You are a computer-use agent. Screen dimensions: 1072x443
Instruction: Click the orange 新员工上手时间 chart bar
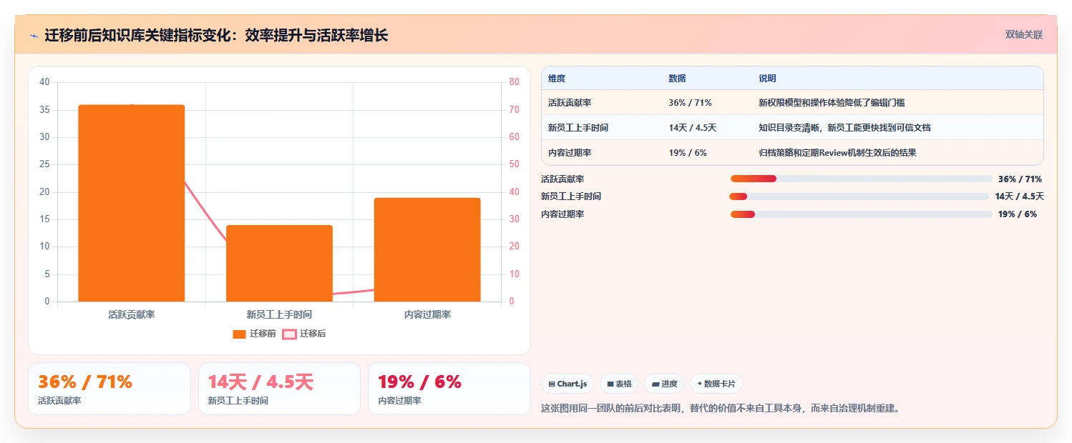pyautogui.click(x=279, y=263)
